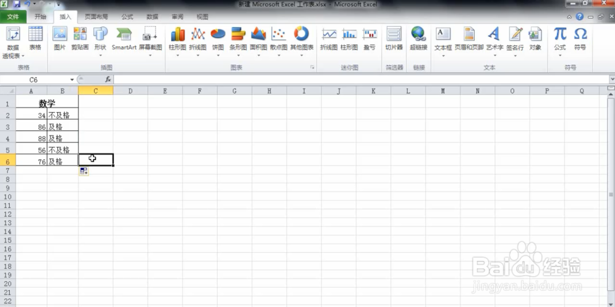The height and width of the screenshot is (307, 615).
Task: Save the workbook from Quick Access Toolbar
Action: pyautogui.click(x=17, y=4)
